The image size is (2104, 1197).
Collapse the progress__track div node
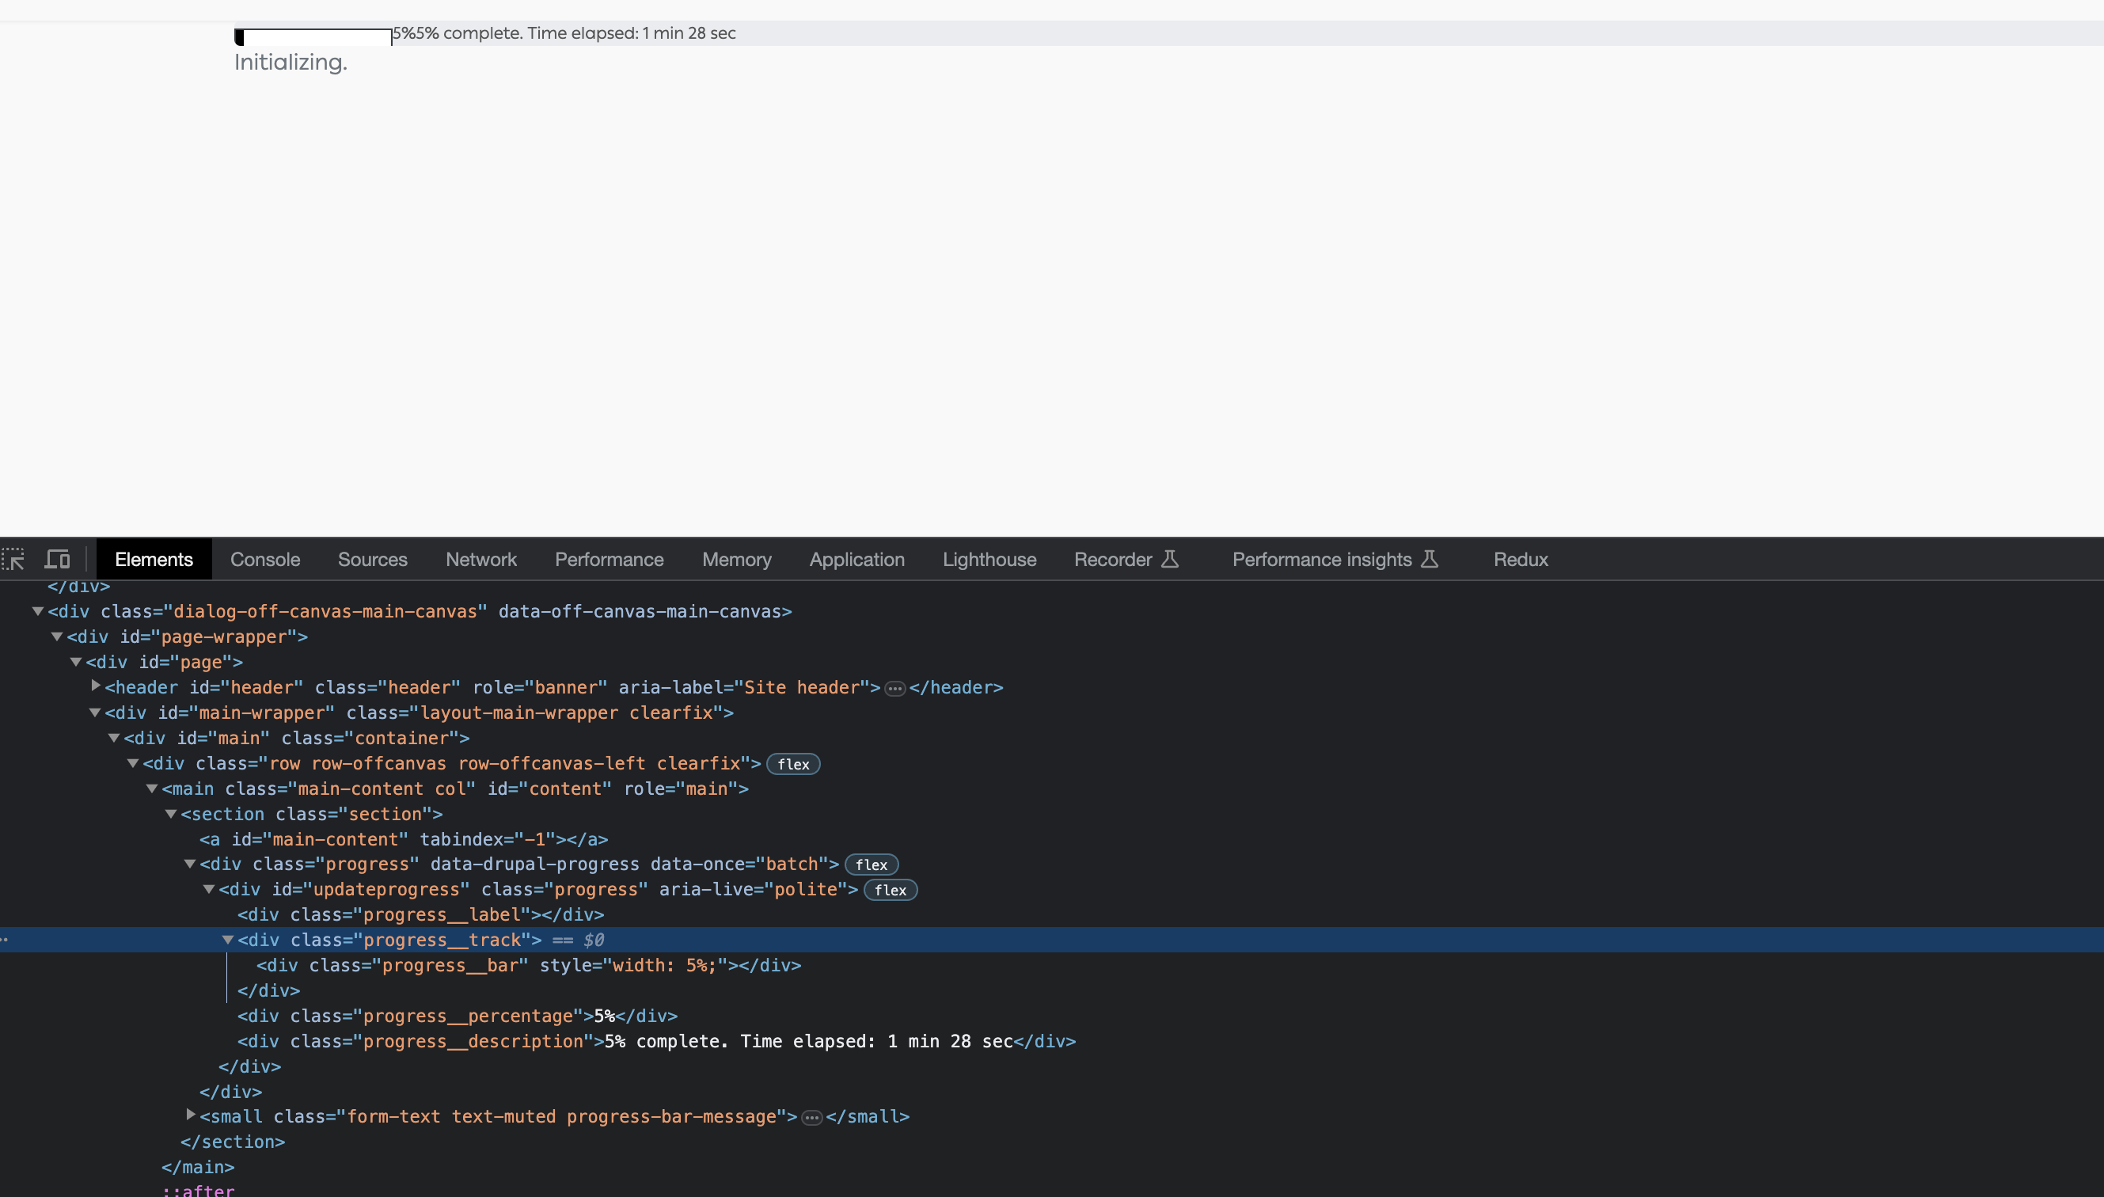228,940
